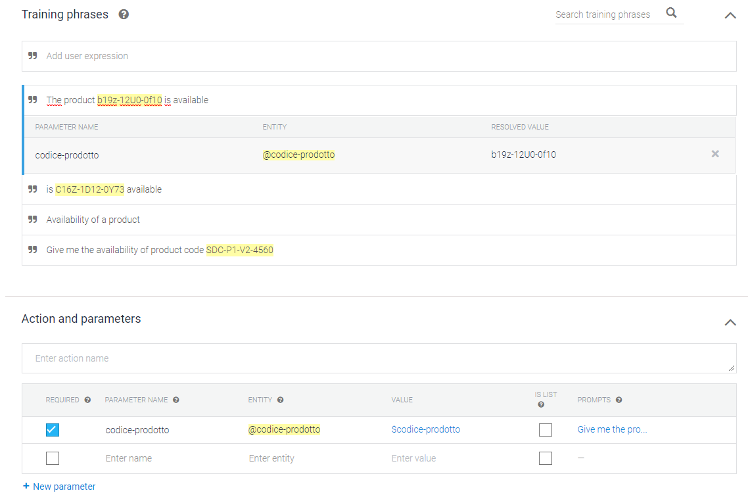Screen dimensions: 748x499
Task: Check the Required checkbox in the empty parameter row
Action: tap(53, 458)
